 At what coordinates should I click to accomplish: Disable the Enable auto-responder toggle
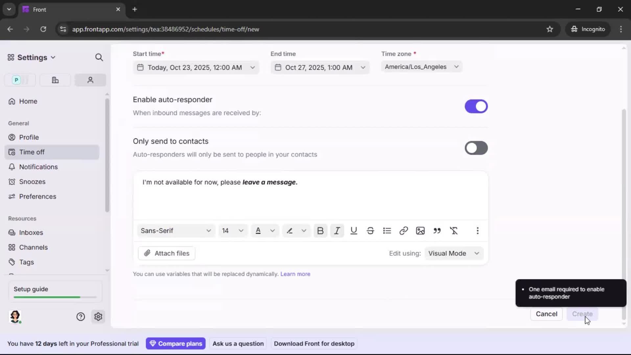pos(476,106)
